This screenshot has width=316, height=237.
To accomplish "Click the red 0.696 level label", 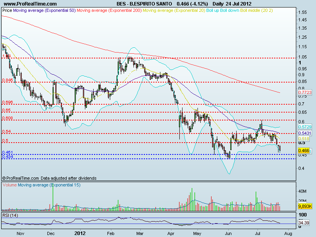I will pyautogui.click(x=8, y=102).
